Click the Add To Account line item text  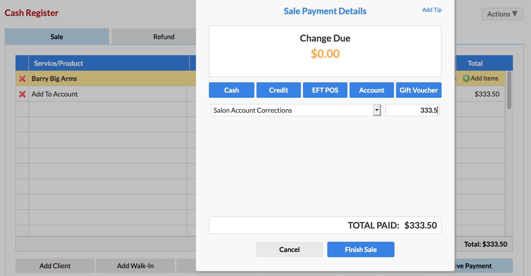[55, 94]
